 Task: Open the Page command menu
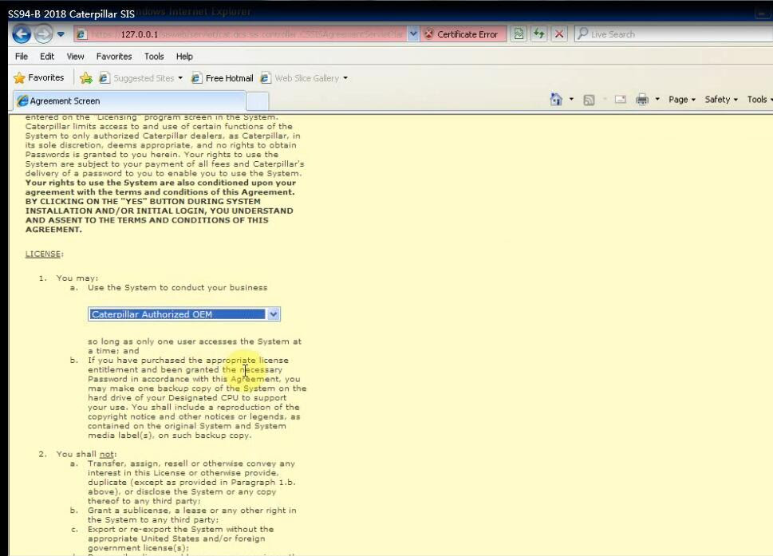682,100
